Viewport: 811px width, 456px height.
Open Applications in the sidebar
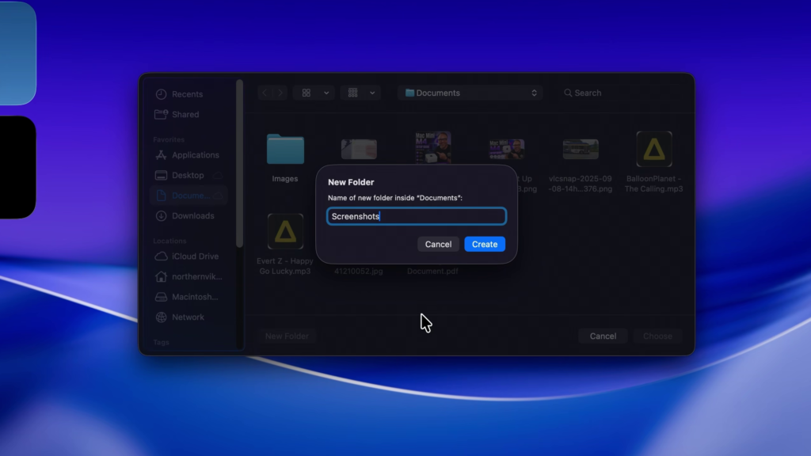(195, 155)
